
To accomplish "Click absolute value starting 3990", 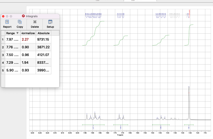I will tap(43, 70).
